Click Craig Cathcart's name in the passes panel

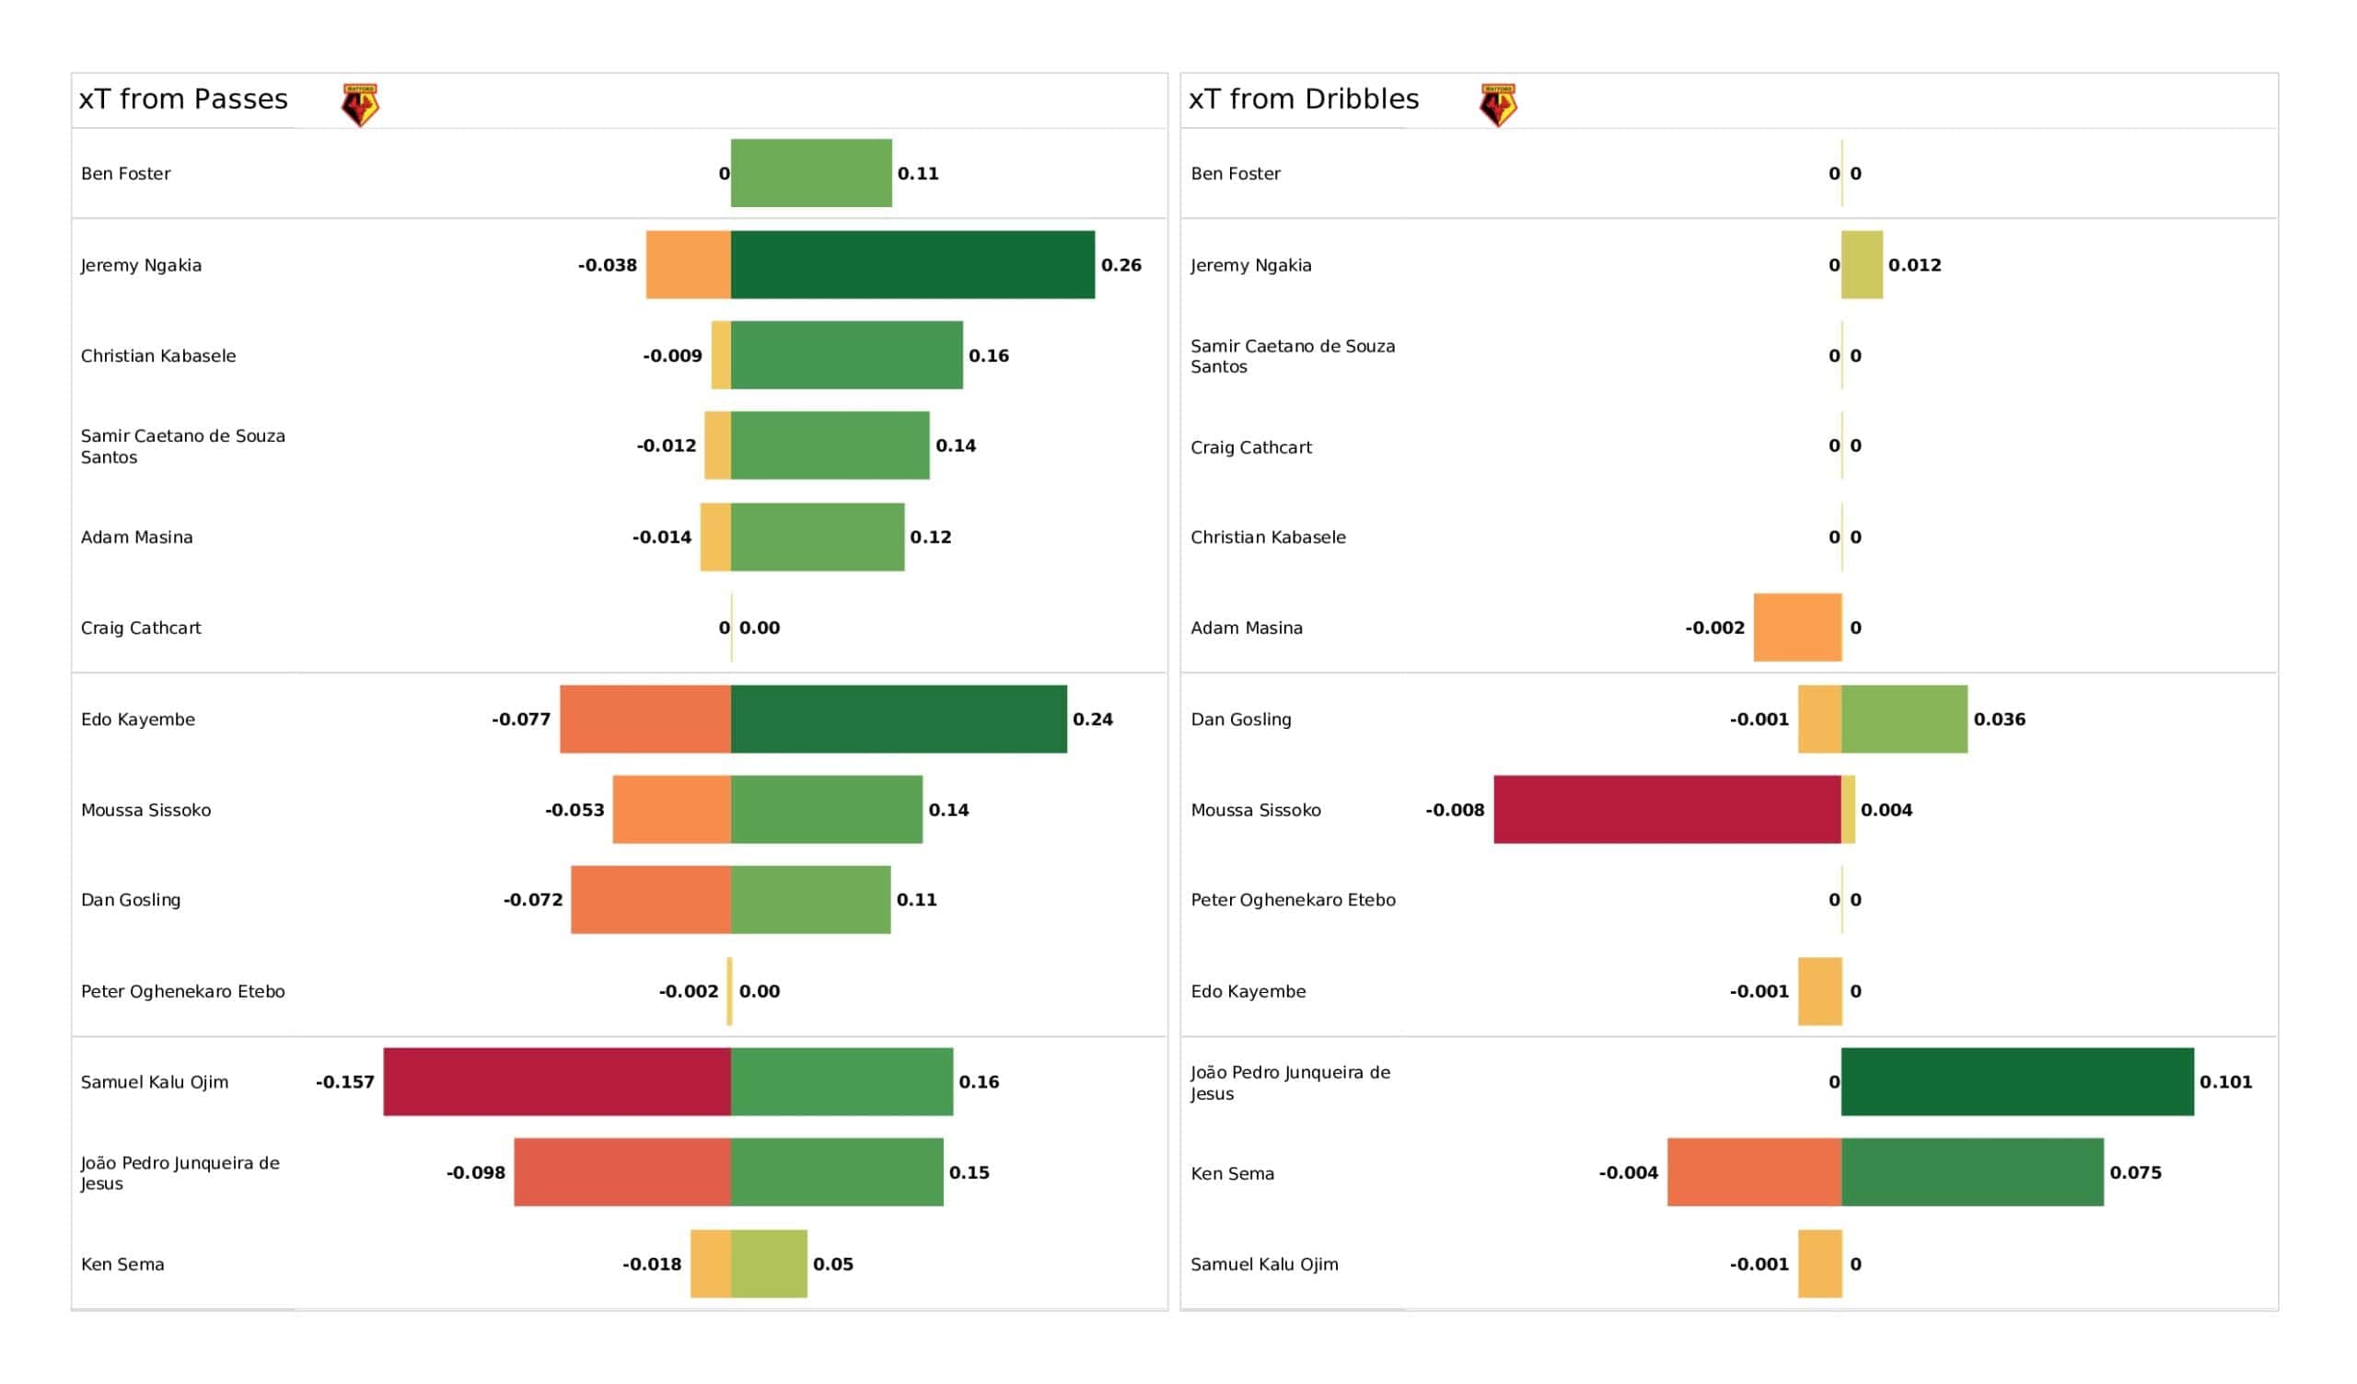[x=140, y=629]
